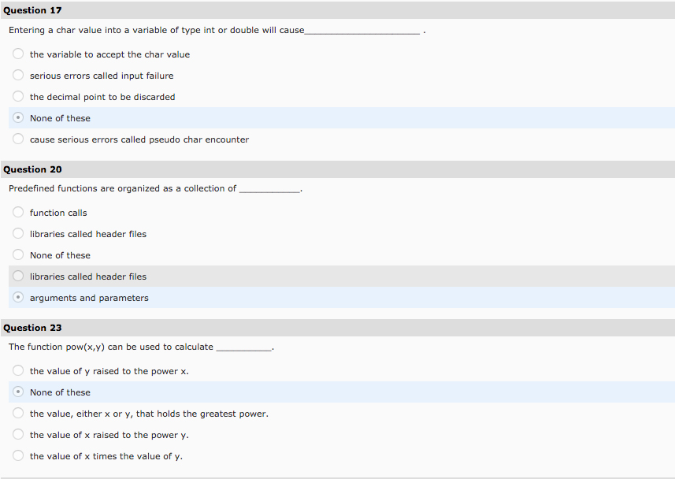Click the selected 'arguments and parameters' answer

tap(17, 297)
